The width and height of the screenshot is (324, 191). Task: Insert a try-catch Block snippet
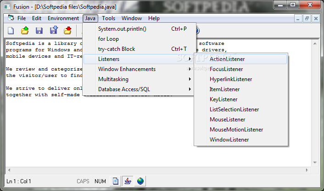[139, 49]
